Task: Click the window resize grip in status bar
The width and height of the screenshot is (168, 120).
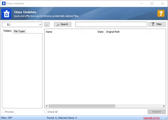Action: coord(166,118)
